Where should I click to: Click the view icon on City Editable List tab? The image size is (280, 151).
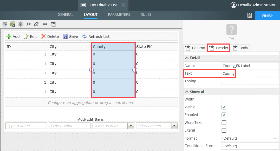pyautogui.click(x=83, y=5)
